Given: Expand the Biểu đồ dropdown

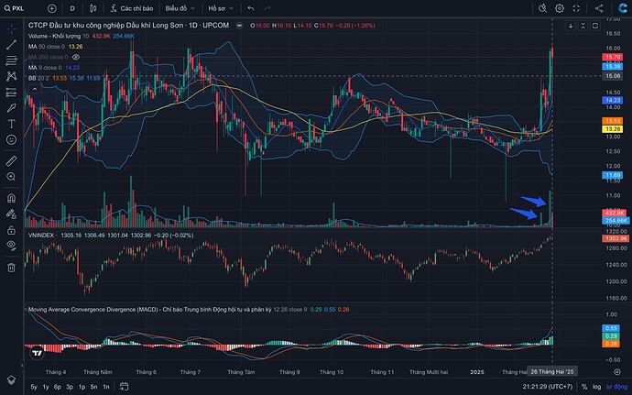Looking at the screenshot, I should (x=179, y=7).
